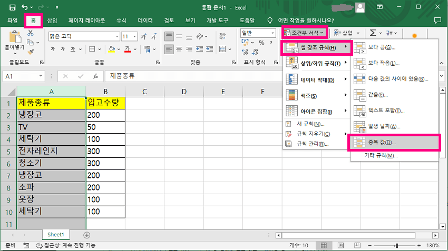Open the fill color dropdown arrow
The width and height of the screenshot is (448, 251).
coord(119,49)
